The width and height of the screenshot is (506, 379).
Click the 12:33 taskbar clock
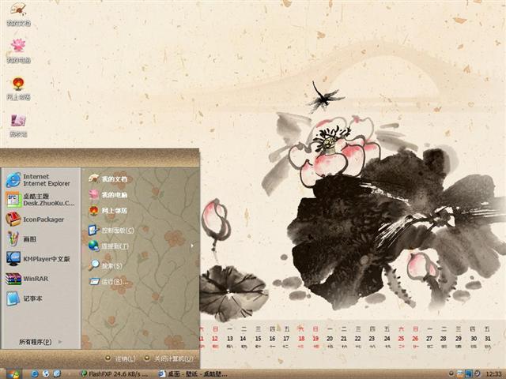(x=493, y=373)
